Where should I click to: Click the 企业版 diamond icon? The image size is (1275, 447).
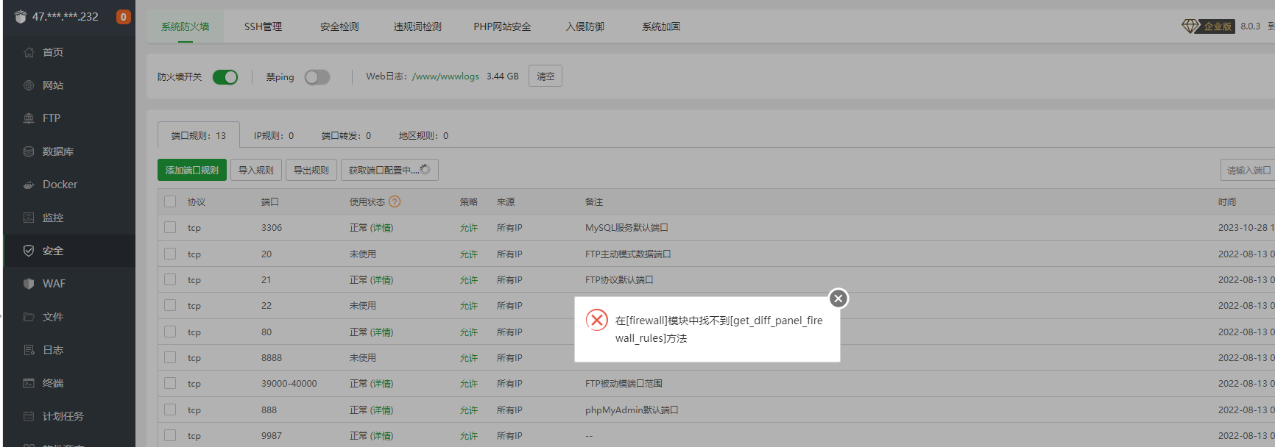coord(1190,26)
